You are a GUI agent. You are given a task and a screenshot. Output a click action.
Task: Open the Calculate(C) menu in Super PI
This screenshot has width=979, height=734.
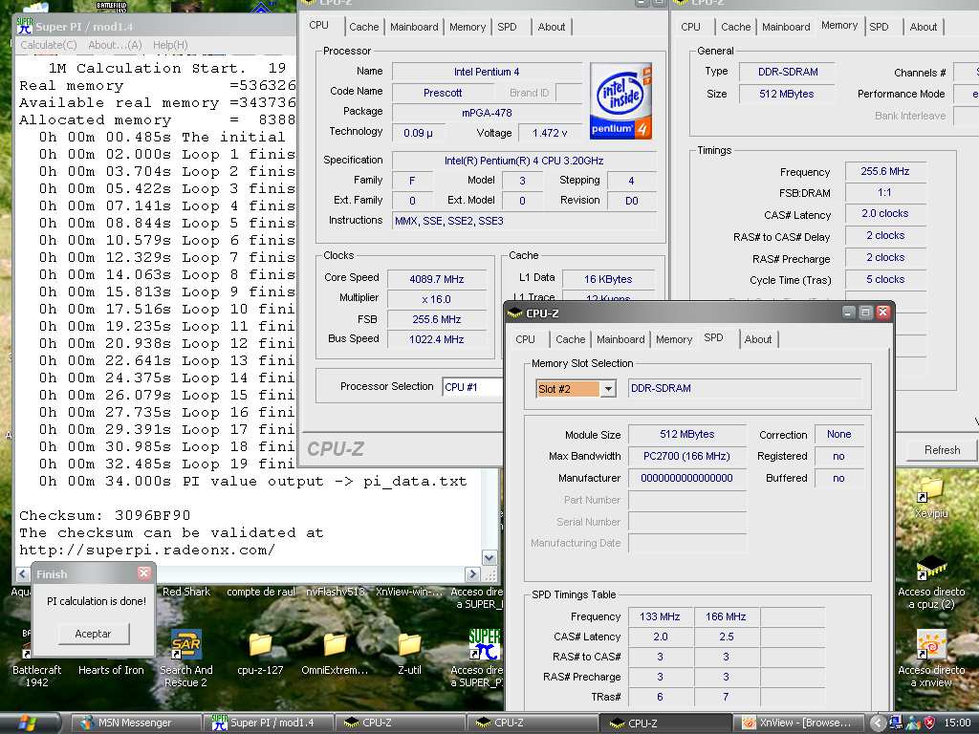[48, 45]
